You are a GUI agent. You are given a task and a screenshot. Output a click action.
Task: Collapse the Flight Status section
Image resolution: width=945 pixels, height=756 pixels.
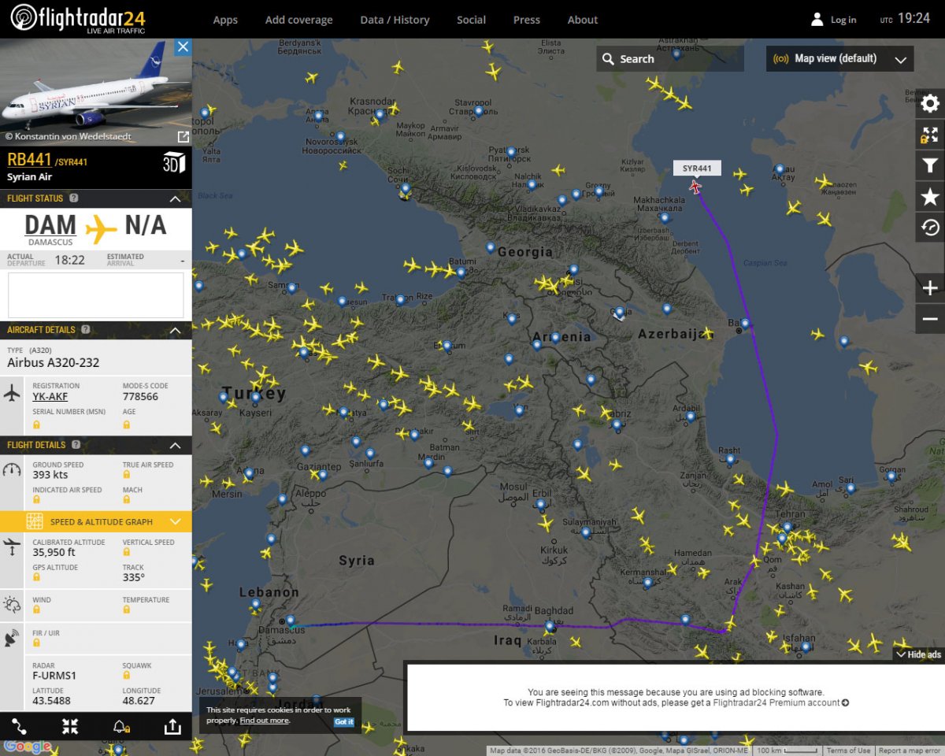(176, 198)
